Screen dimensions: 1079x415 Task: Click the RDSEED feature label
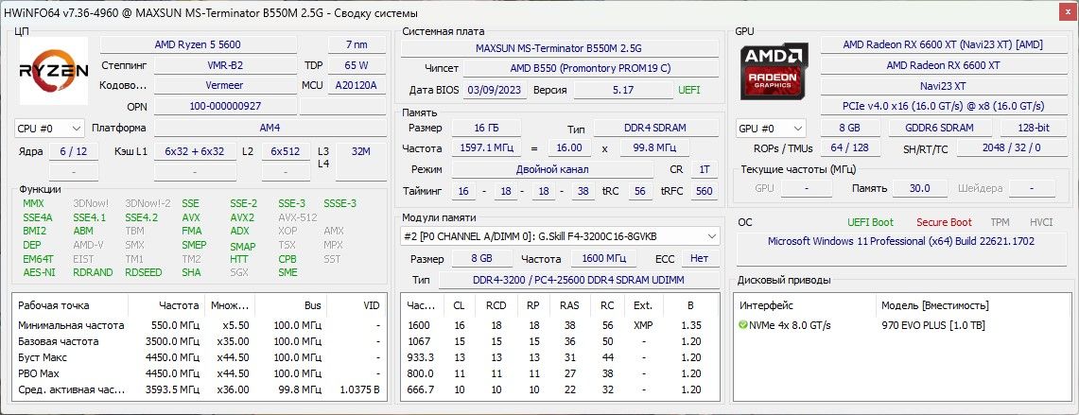pos(144,272)
